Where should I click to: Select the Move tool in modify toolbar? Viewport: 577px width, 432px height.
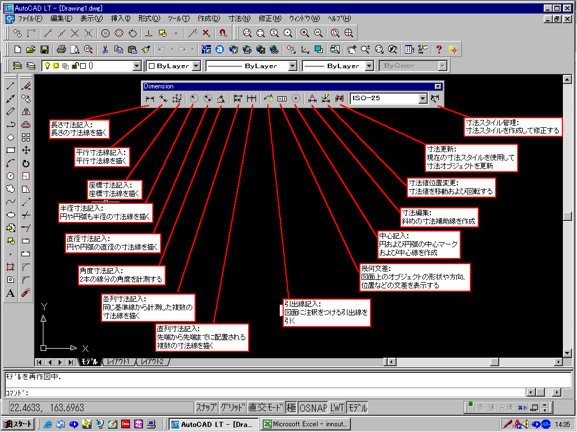(26, 150)
